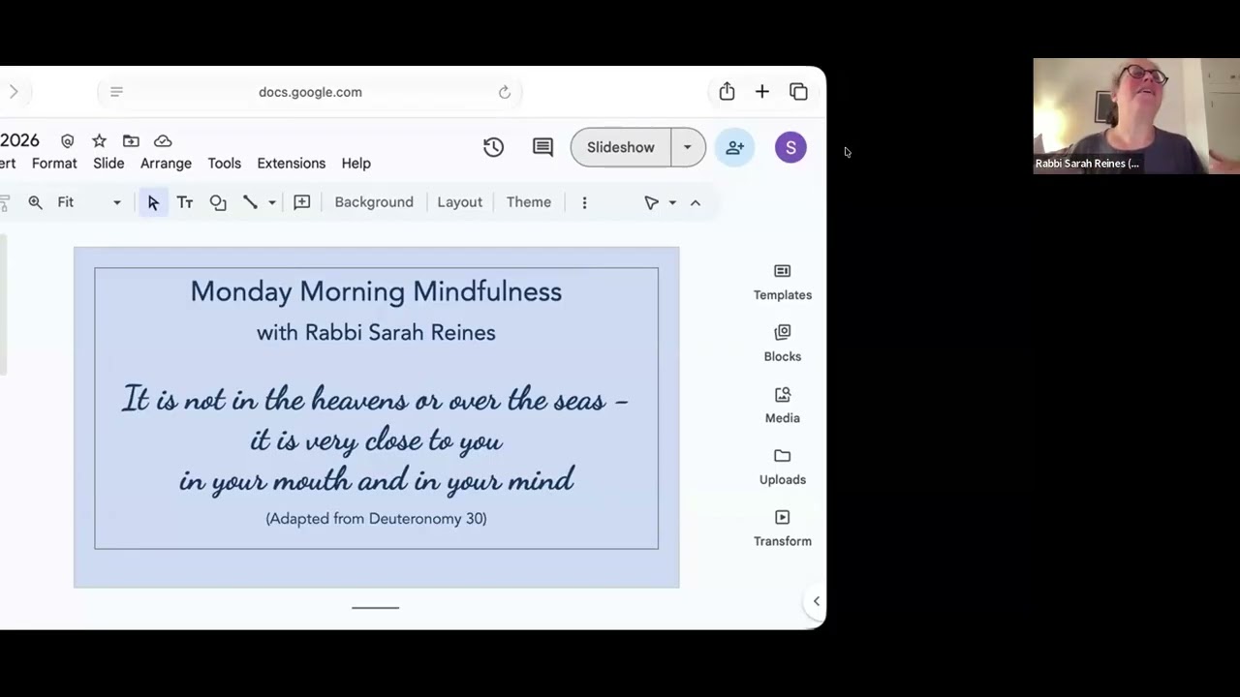Go forward in the browser

click(x=14, y=92)
